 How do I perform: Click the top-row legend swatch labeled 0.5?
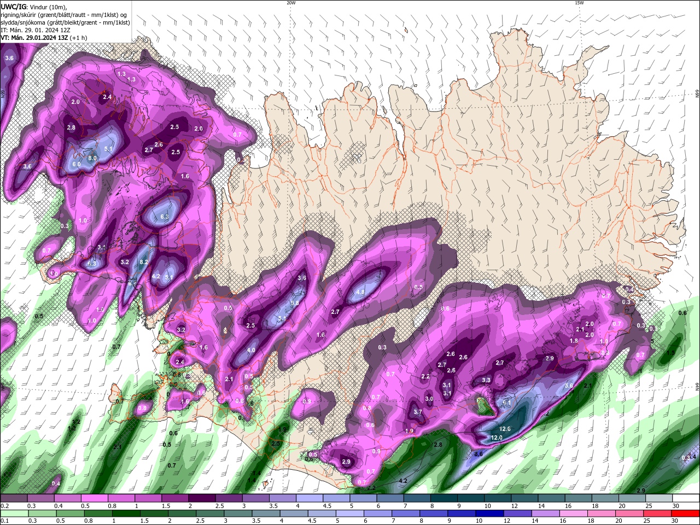(94, 498)
